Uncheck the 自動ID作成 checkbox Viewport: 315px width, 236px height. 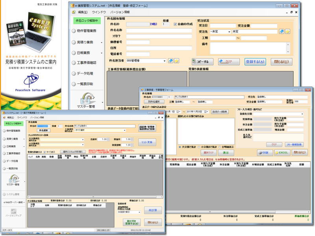point(175,24)
